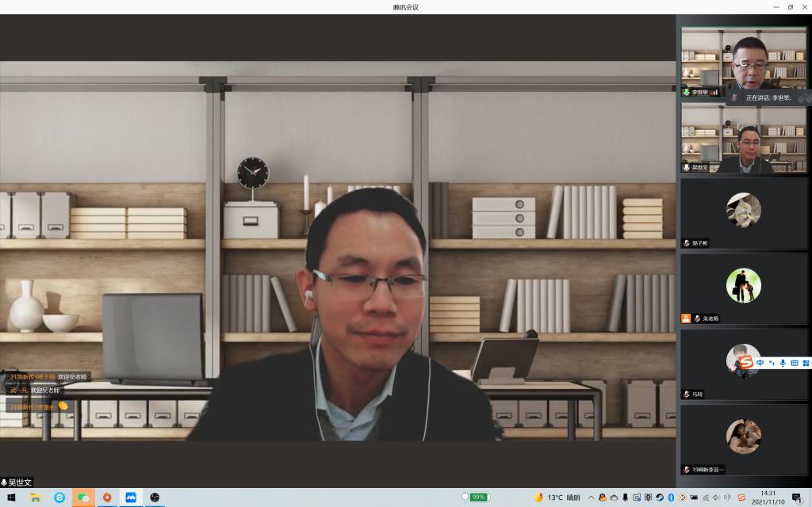Click the system volume speaker icon
812x507 pixels.
(716, 497)
